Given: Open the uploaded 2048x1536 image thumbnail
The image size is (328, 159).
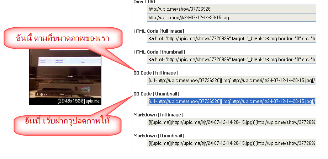Looking at the screenshot, I should pyautogui.click(x=65, y=77).
